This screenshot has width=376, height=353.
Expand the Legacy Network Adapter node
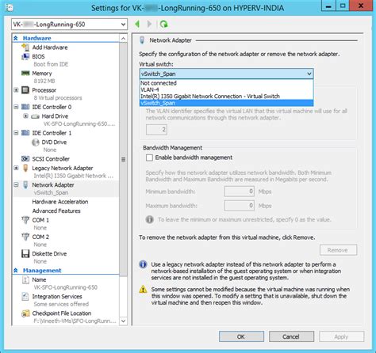tap(16, 168)
